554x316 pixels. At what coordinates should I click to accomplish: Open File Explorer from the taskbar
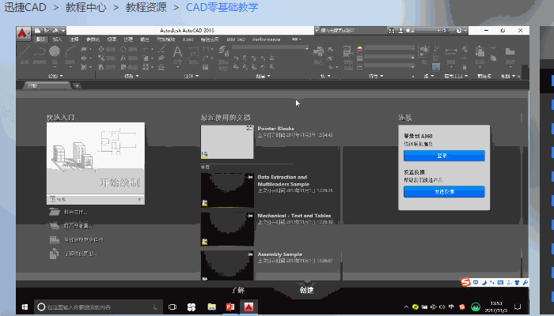(211, 307)
